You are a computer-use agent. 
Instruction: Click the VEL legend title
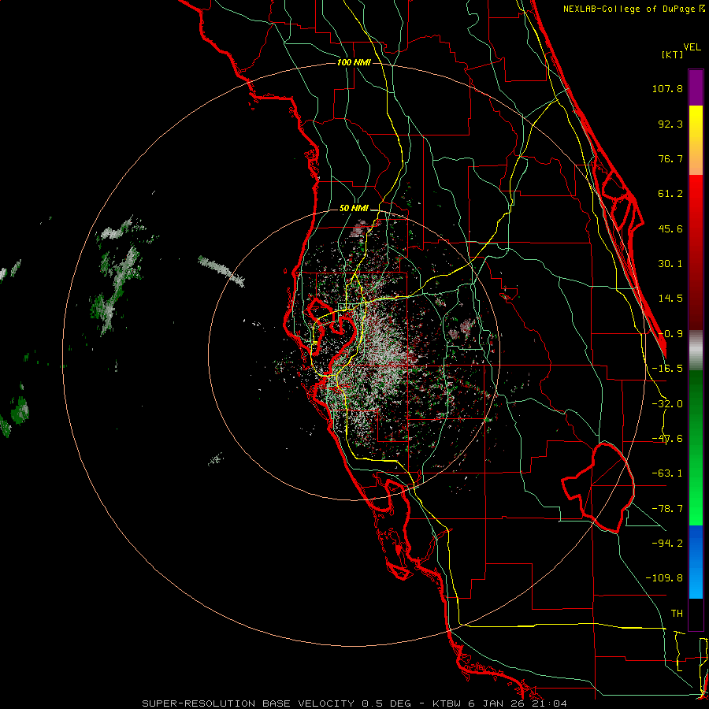click(x=692, y=47)
